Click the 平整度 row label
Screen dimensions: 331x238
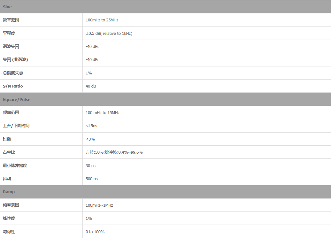tap(9, 33)
